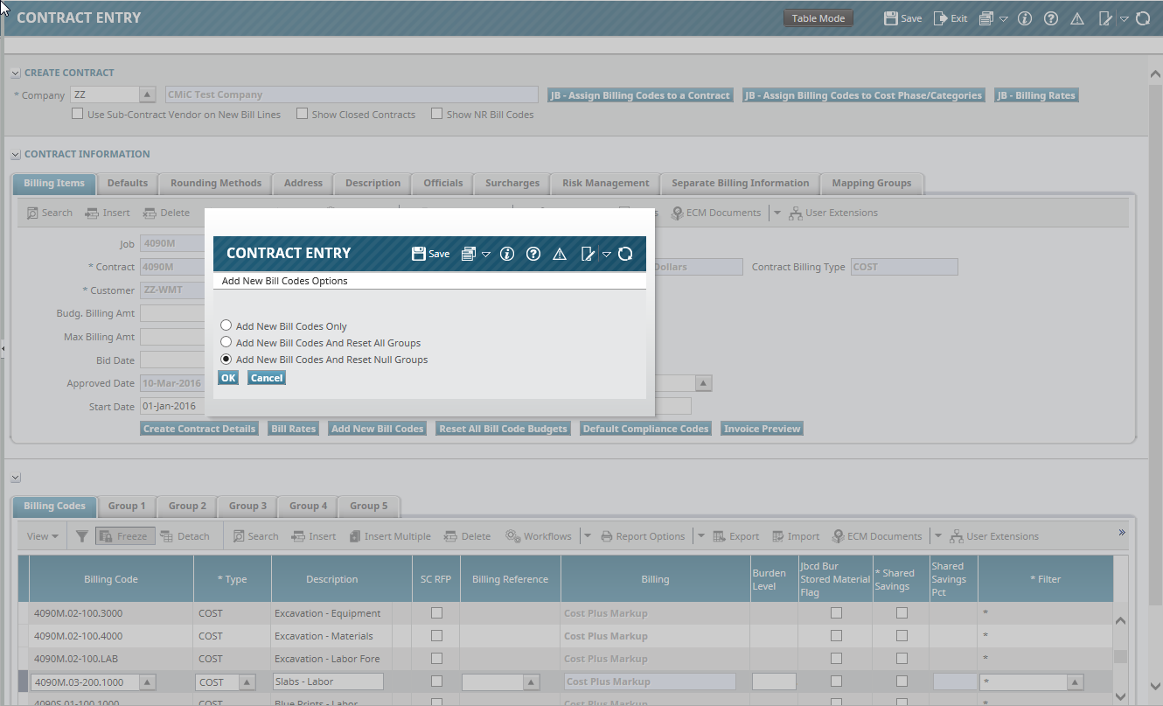This screenshot has height=706, width=1163.
Task: Click Table Mode button
Action: [x=818, y=18]
